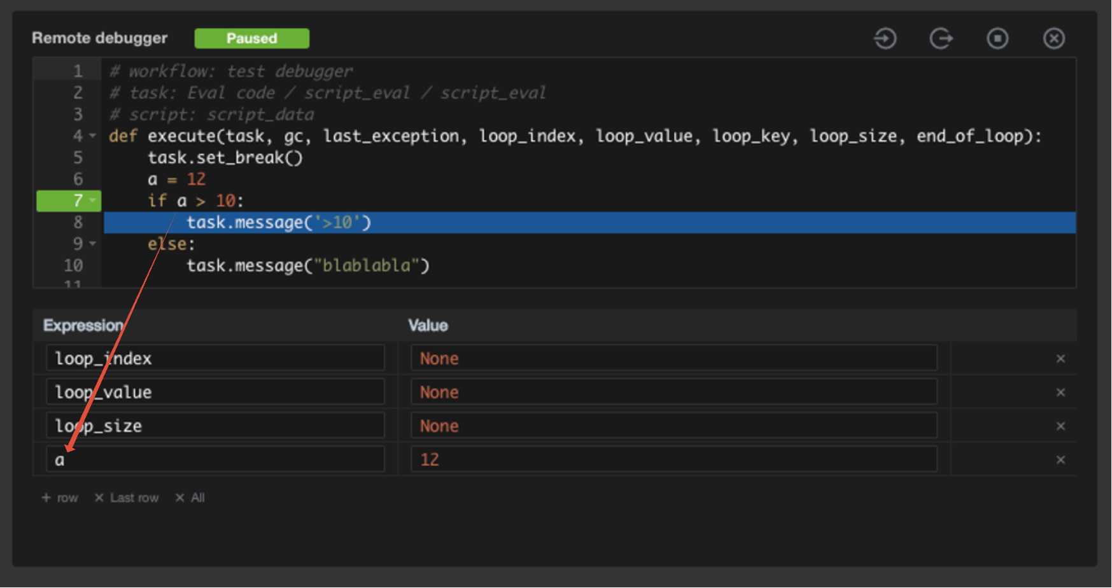1112x588 pixels.
Task: Edit the loop_value expression field
Action: (215, 392)
